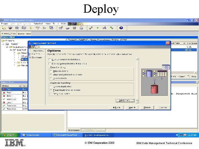The image size is (199, 149).
Task: Click the Projects folder icon in the tree
Action: pos(3,41)
